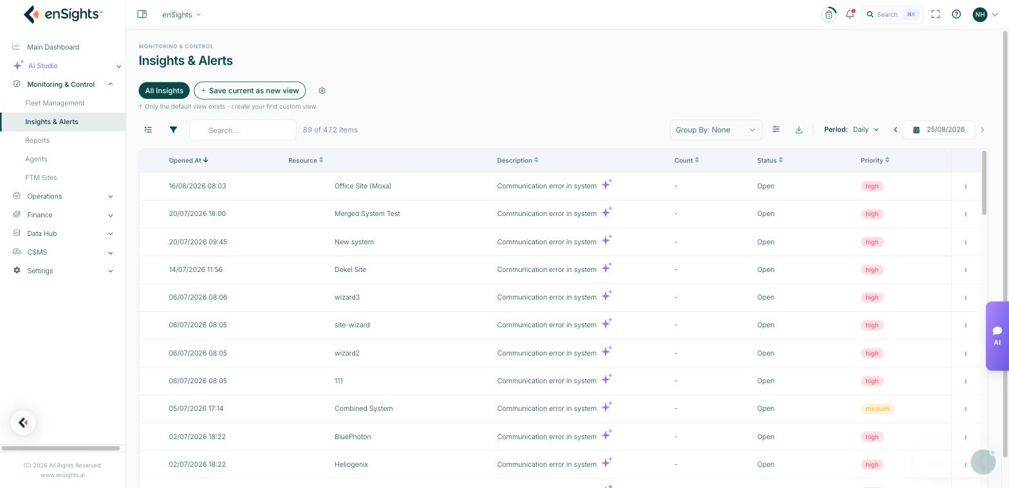Expand the AI Studio menu
The image size is (1009, 488).
click(x=67, y=66)
